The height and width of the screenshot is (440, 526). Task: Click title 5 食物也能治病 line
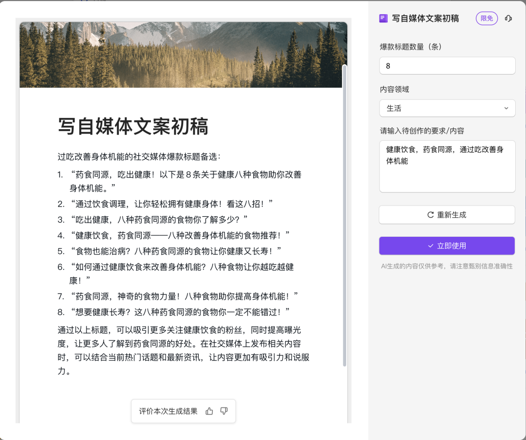tap(169, 251)
